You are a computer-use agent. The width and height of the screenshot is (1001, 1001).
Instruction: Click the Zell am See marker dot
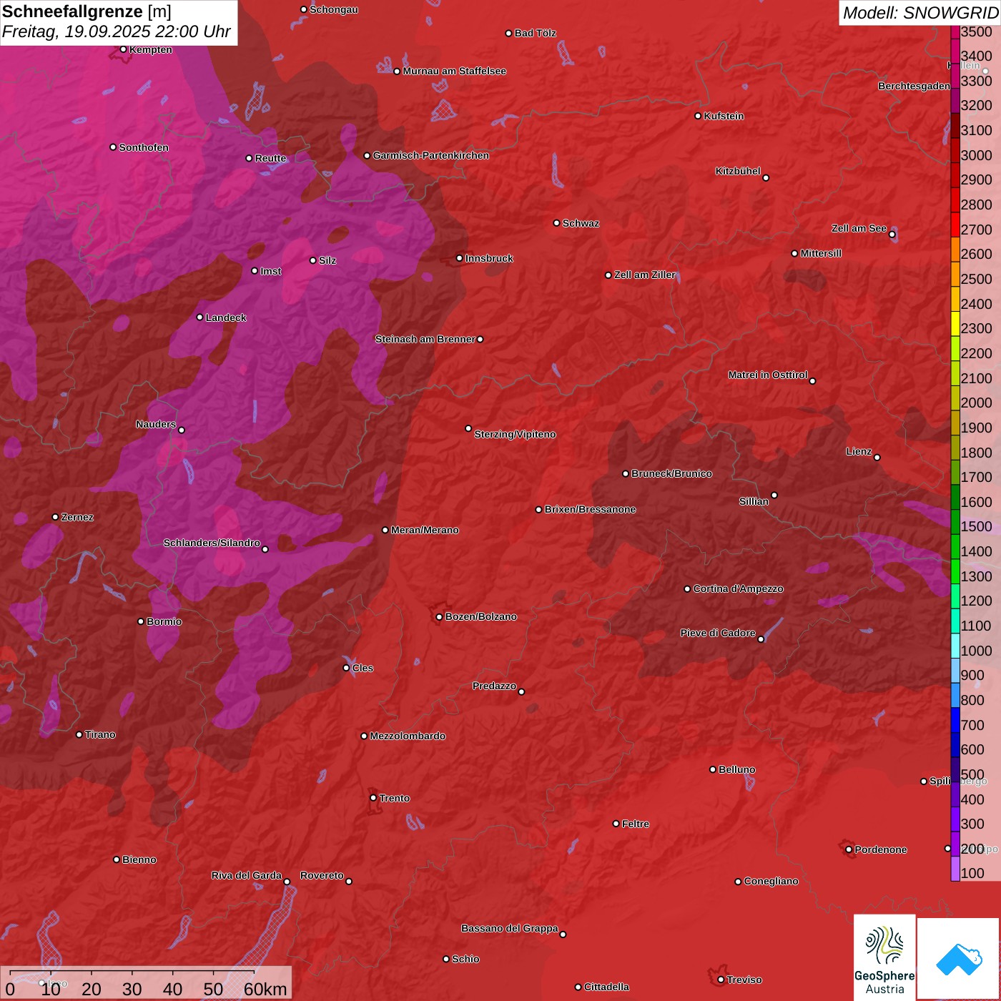[892, 235]
